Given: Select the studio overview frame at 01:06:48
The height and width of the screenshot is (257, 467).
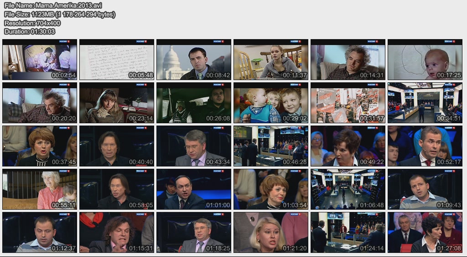Looking at the screenshot, I should [348, 189].
